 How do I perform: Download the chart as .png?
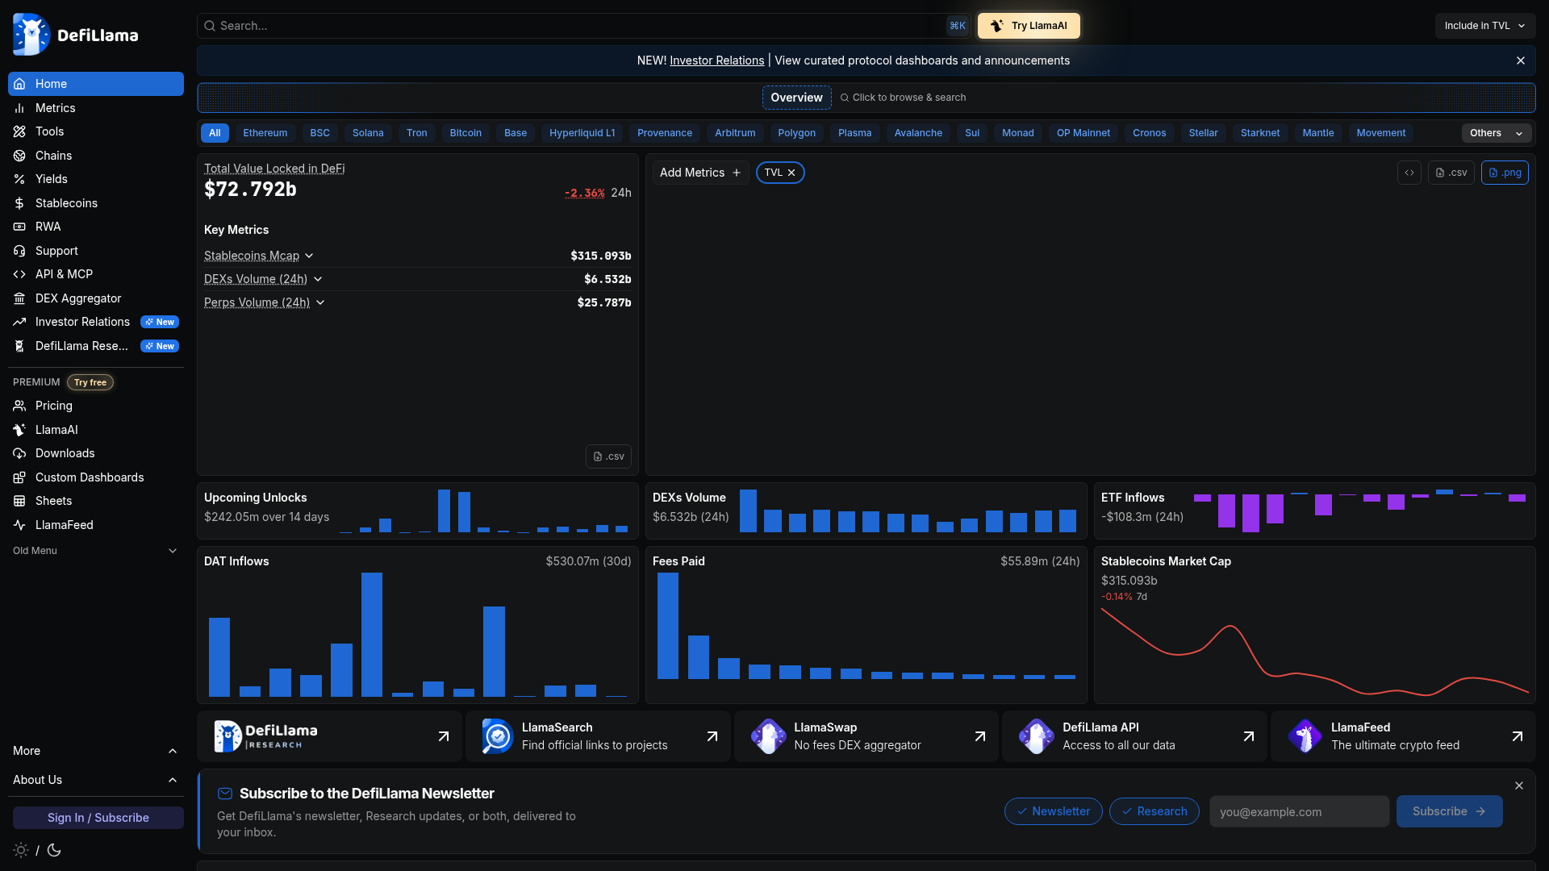[1505, 173]
